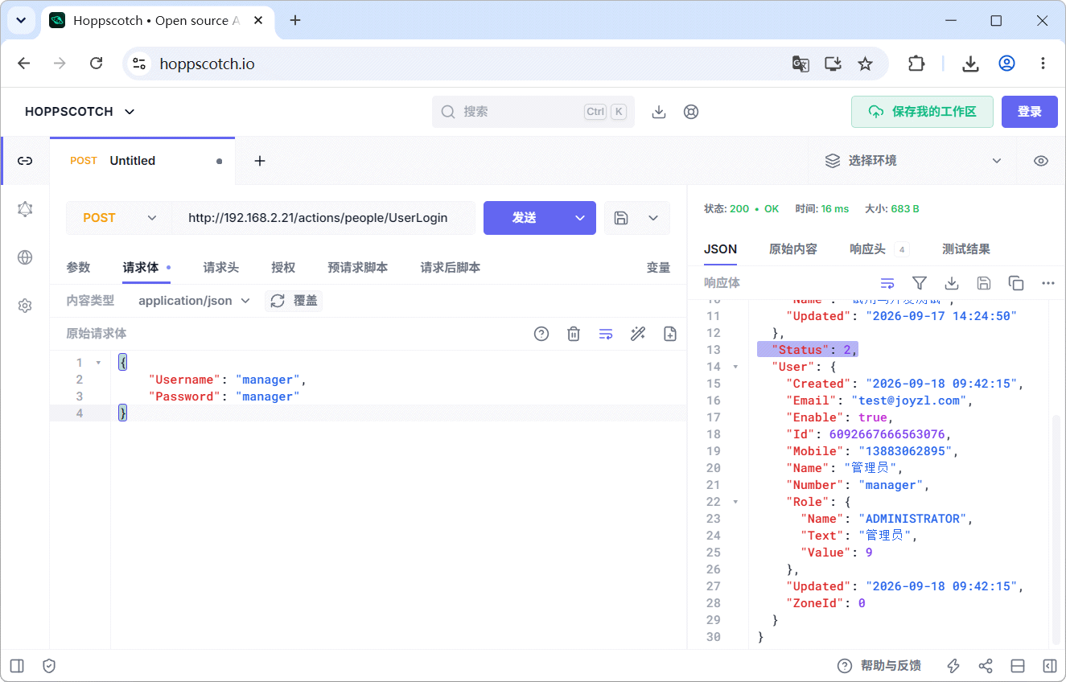
Task: Open the support lifebuoy icon
Action: click(x=691, y=112)
